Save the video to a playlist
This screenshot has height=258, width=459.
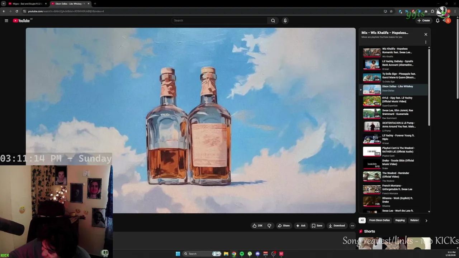click(317, 226)
